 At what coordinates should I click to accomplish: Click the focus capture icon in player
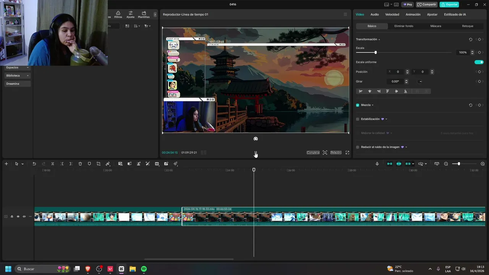325,152
